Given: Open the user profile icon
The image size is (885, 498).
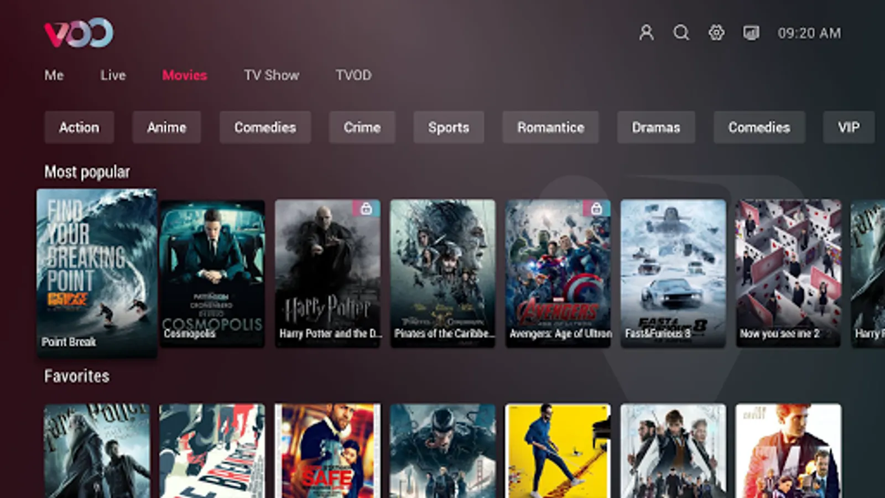Looking at the screenshot, I should point(646,33).
